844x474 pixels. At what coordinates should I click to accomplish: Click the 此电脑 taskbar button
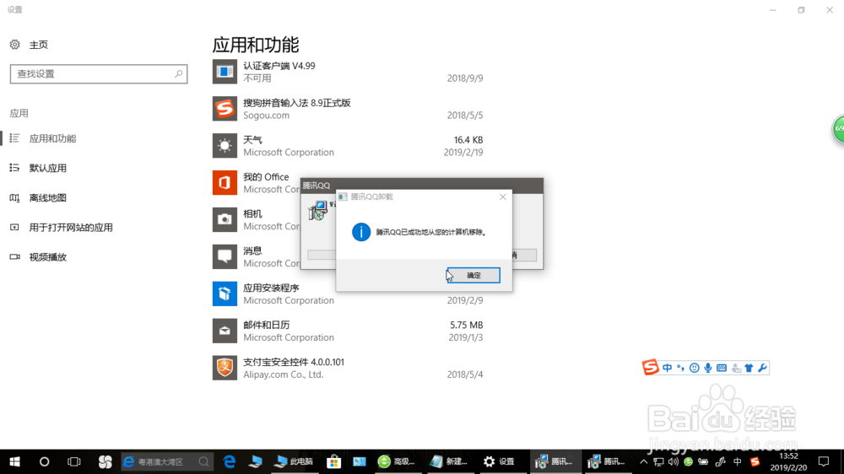tap(294, 461)
